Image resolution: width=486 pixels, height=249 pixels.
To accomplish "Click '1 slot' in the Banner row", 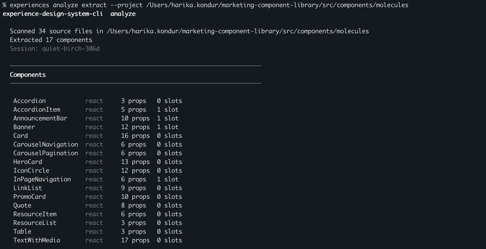I will click(x=168, y=127).
